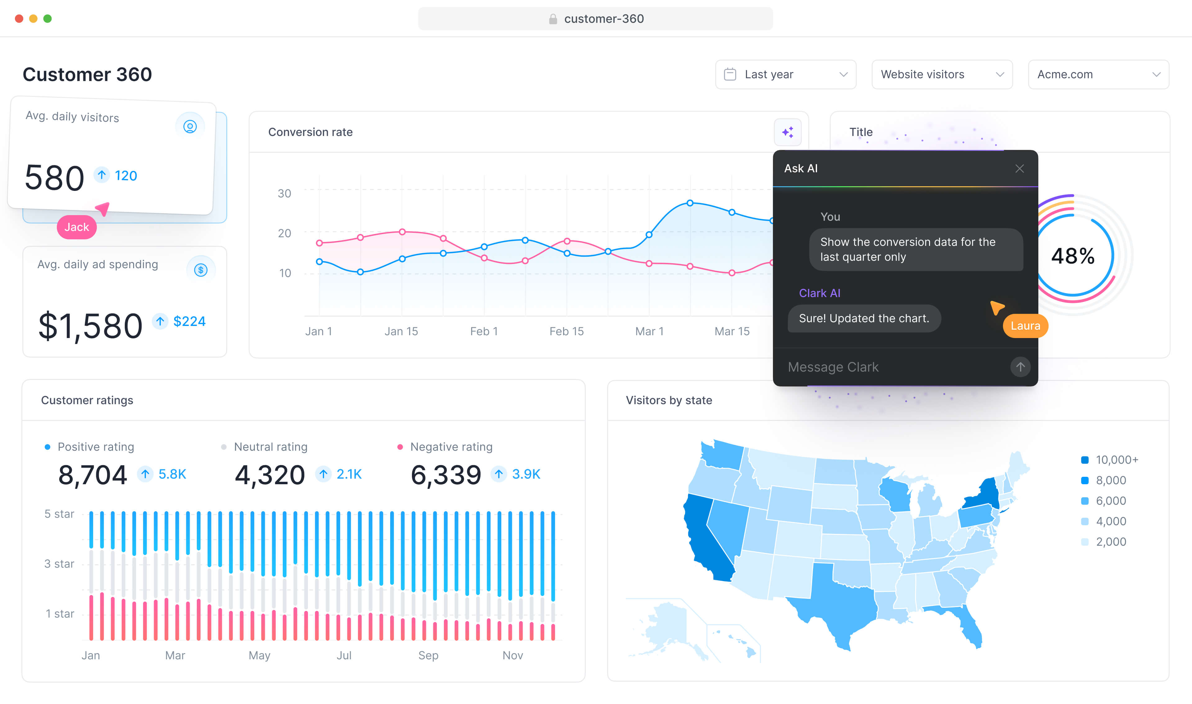Screen dimensions: 1192x704
Task: Click the AI sparkle icon on Conversion rate
Action: point(788,132)
